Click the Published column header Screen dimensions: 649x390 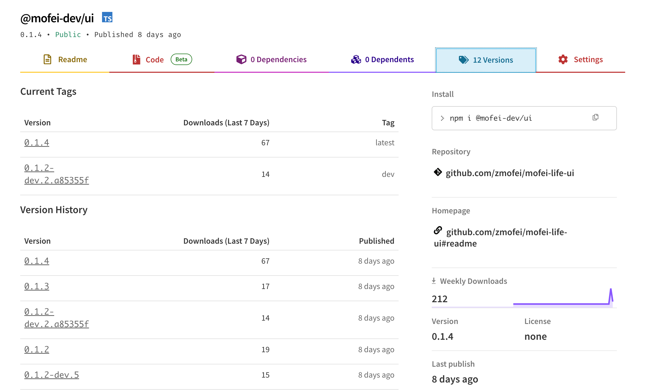click(x=377, y=241)
